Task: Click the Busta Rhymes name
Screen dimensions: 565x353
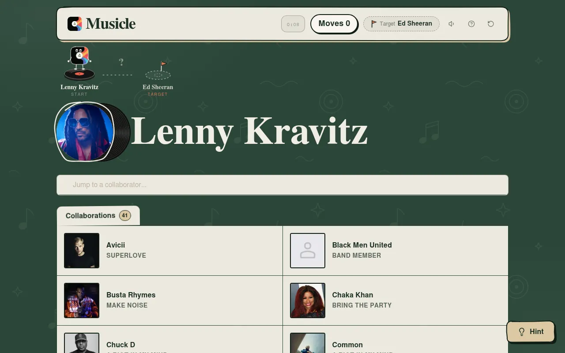Action: (x=131, y=295)
